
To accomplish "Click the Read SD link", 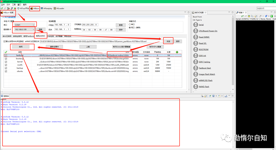I will (x=203, y=43).
